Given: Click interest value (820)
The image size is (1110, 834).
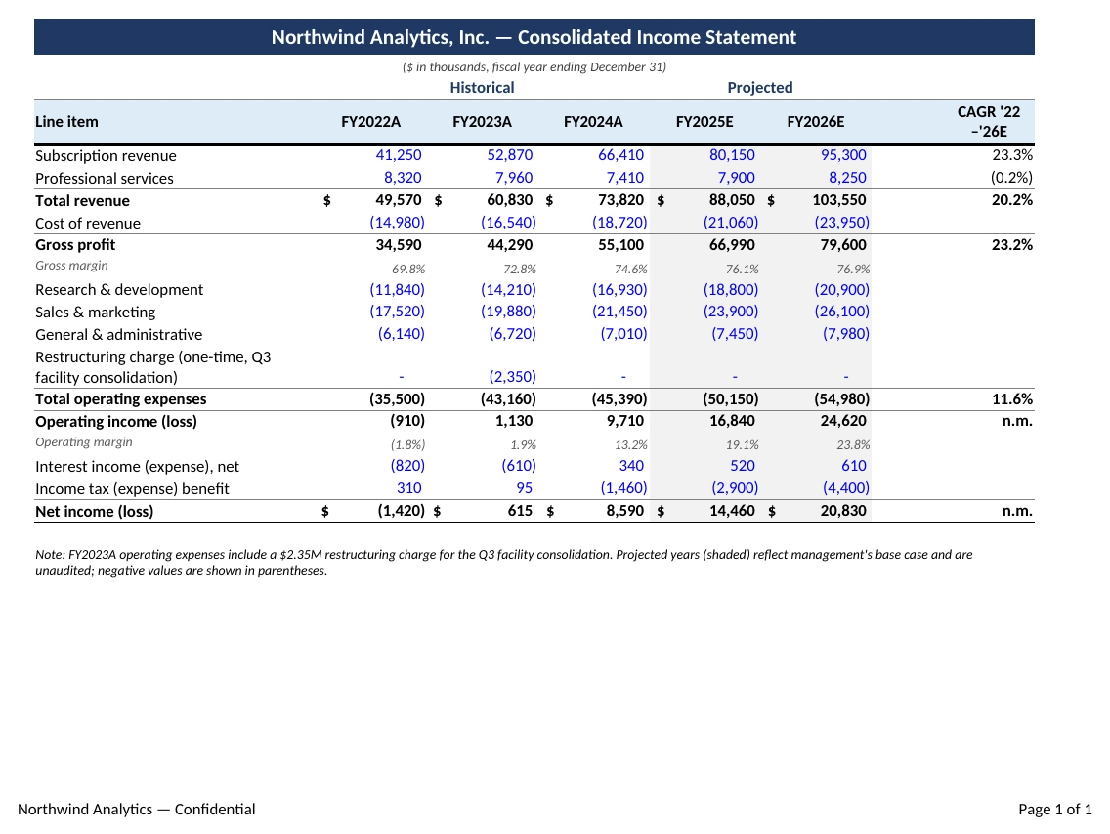Looking at the screenshot, I should coord(407,466).
